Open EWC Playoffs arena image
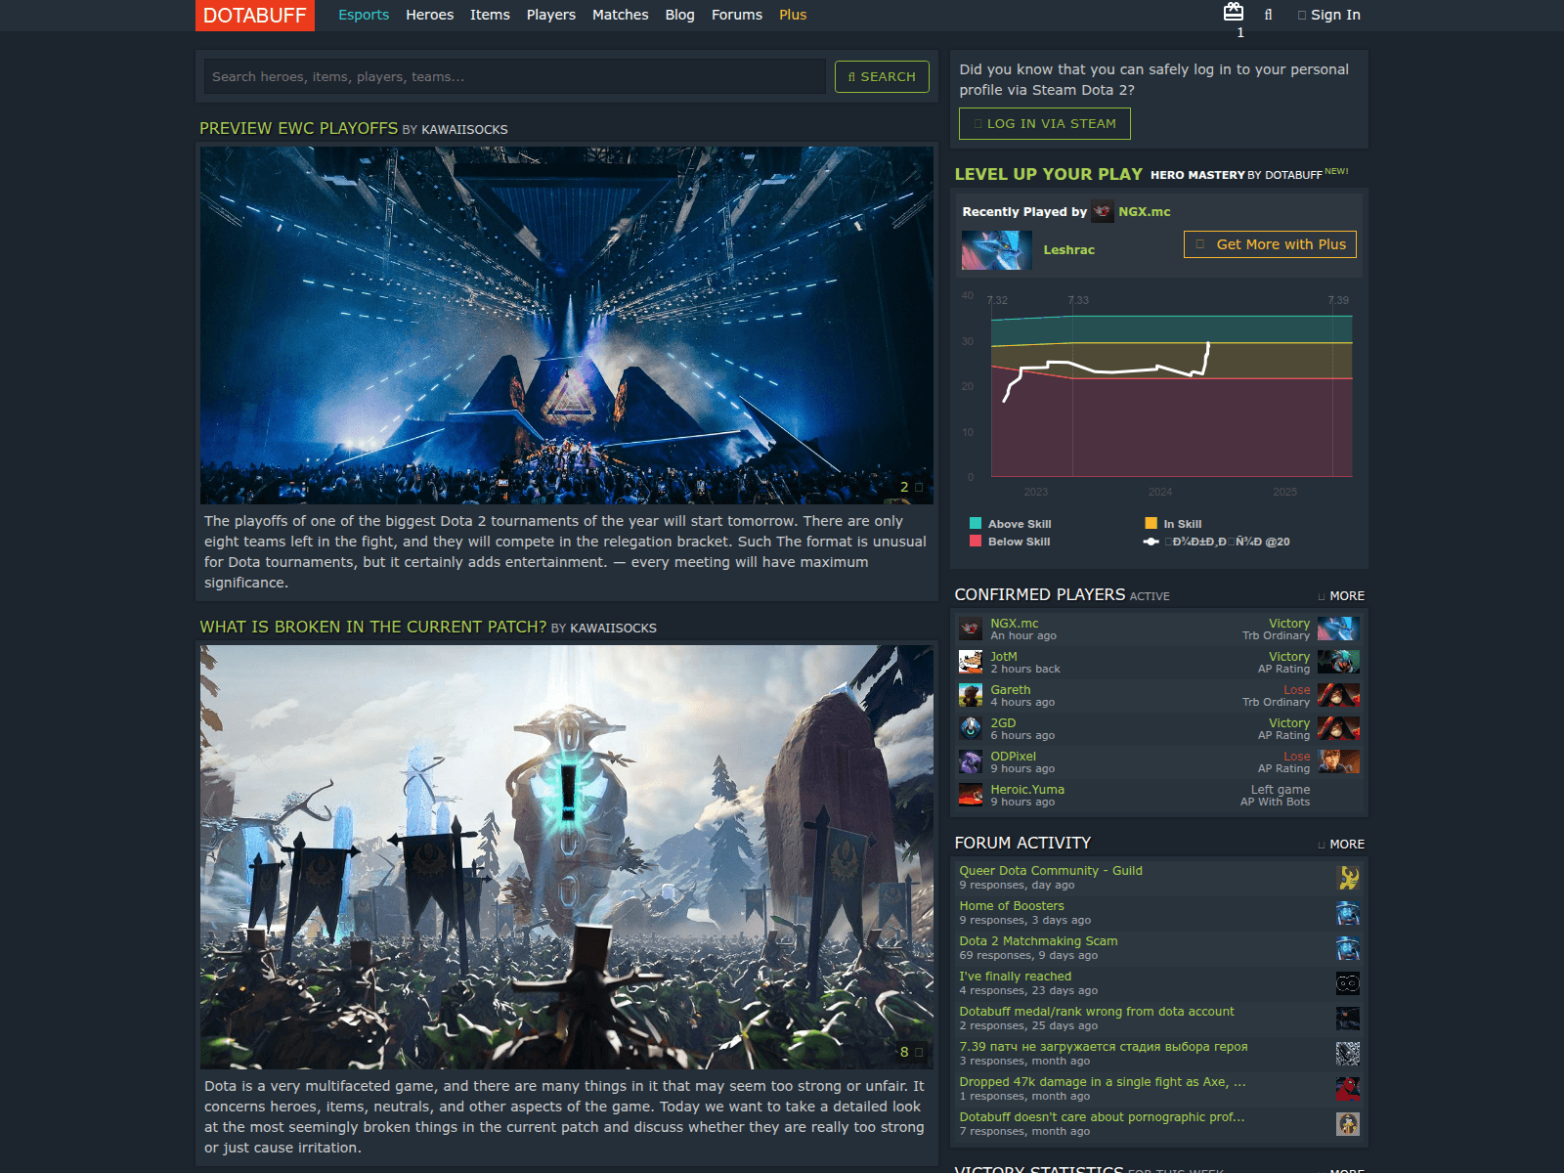The width and height of the screenshot is (1564, 1173). click(567, 326)
